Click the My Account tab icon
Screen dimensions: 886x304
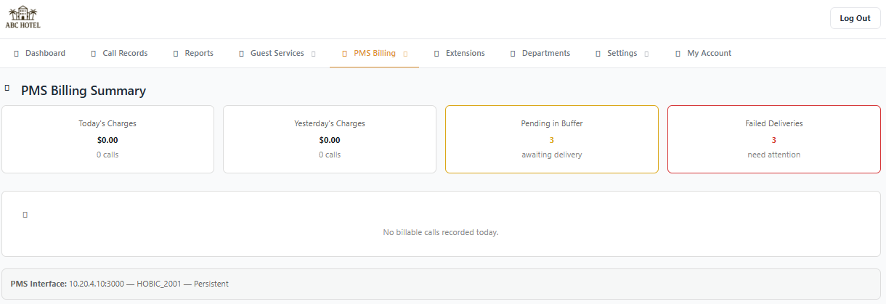point(678,54)
